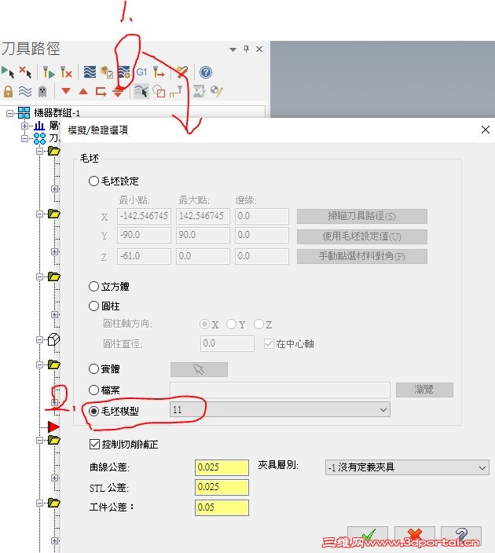Click the dialog question mark help button
The width and height of the screenshot is (495, 553).
461,536
